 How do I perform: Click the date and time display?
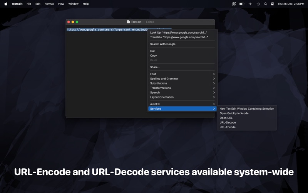click(x=291, y=4)
